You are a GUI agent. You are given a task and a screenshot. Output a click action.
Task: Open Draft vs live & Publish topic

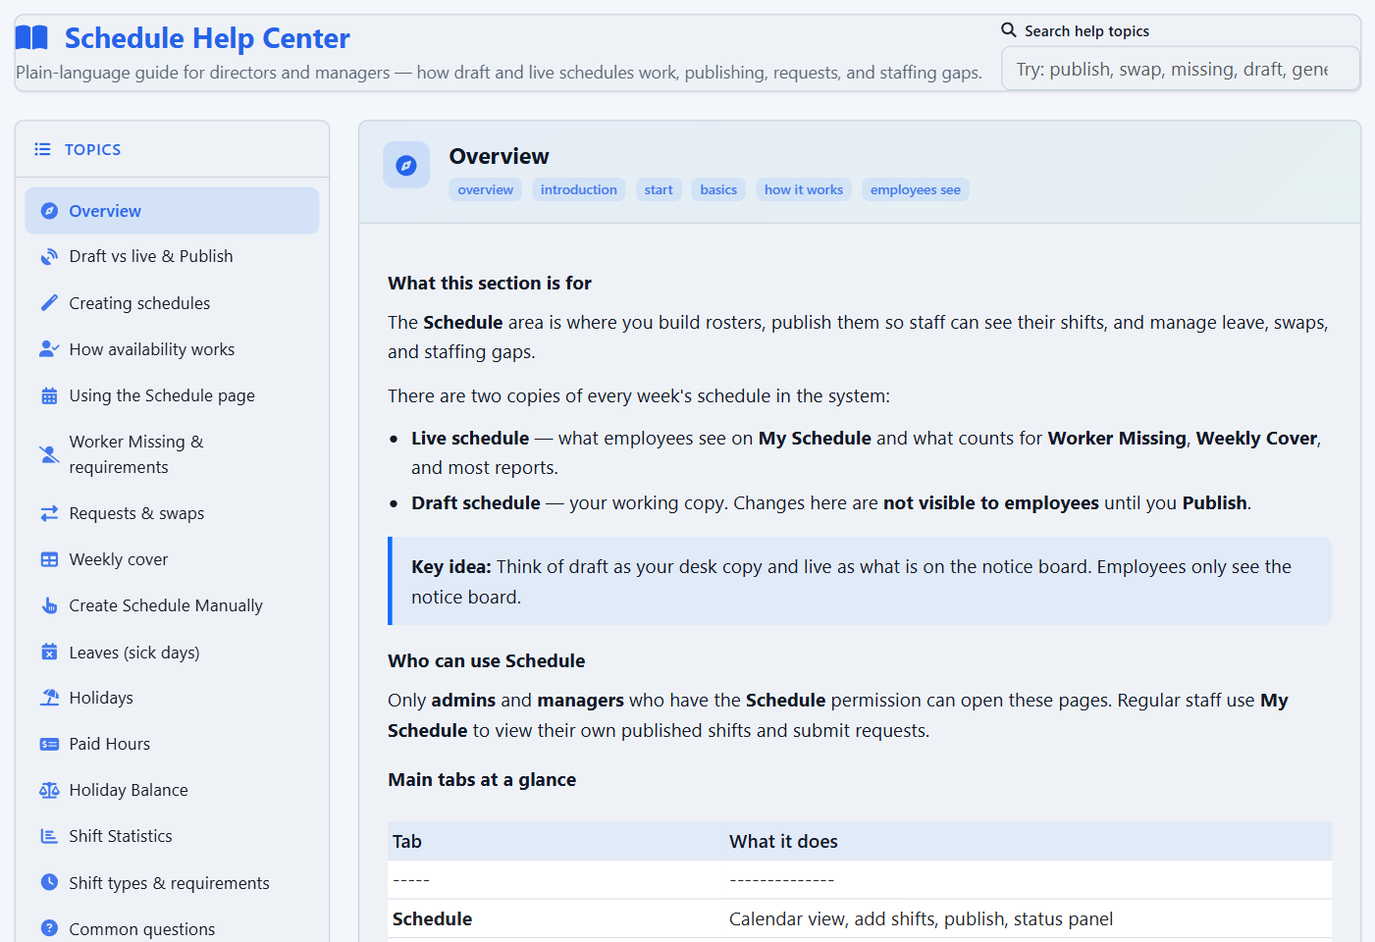click(172, 256)
